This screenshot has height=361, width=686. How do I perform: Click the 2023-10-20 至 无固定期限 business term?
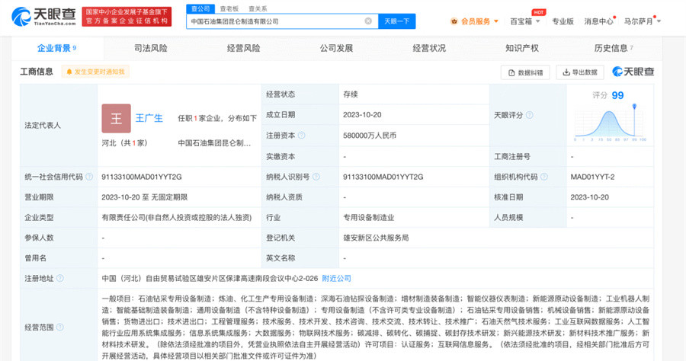click(144, 197)
